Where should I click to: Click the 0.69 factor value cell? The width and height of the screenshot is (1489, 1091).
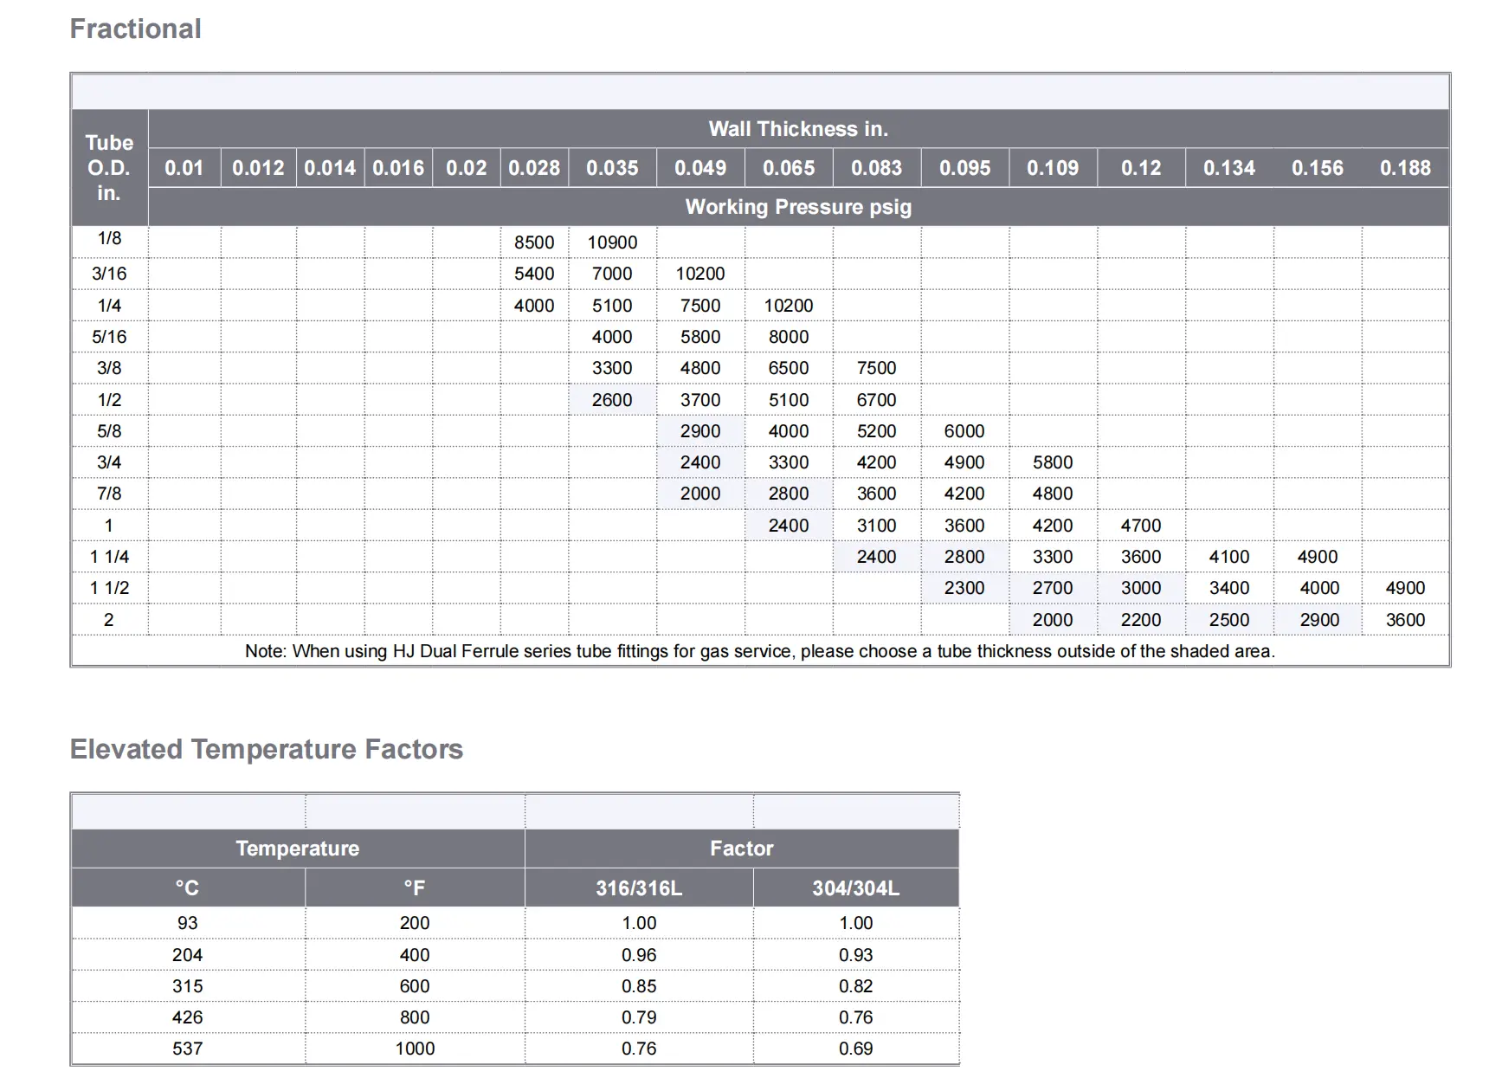pos(855,1049)
